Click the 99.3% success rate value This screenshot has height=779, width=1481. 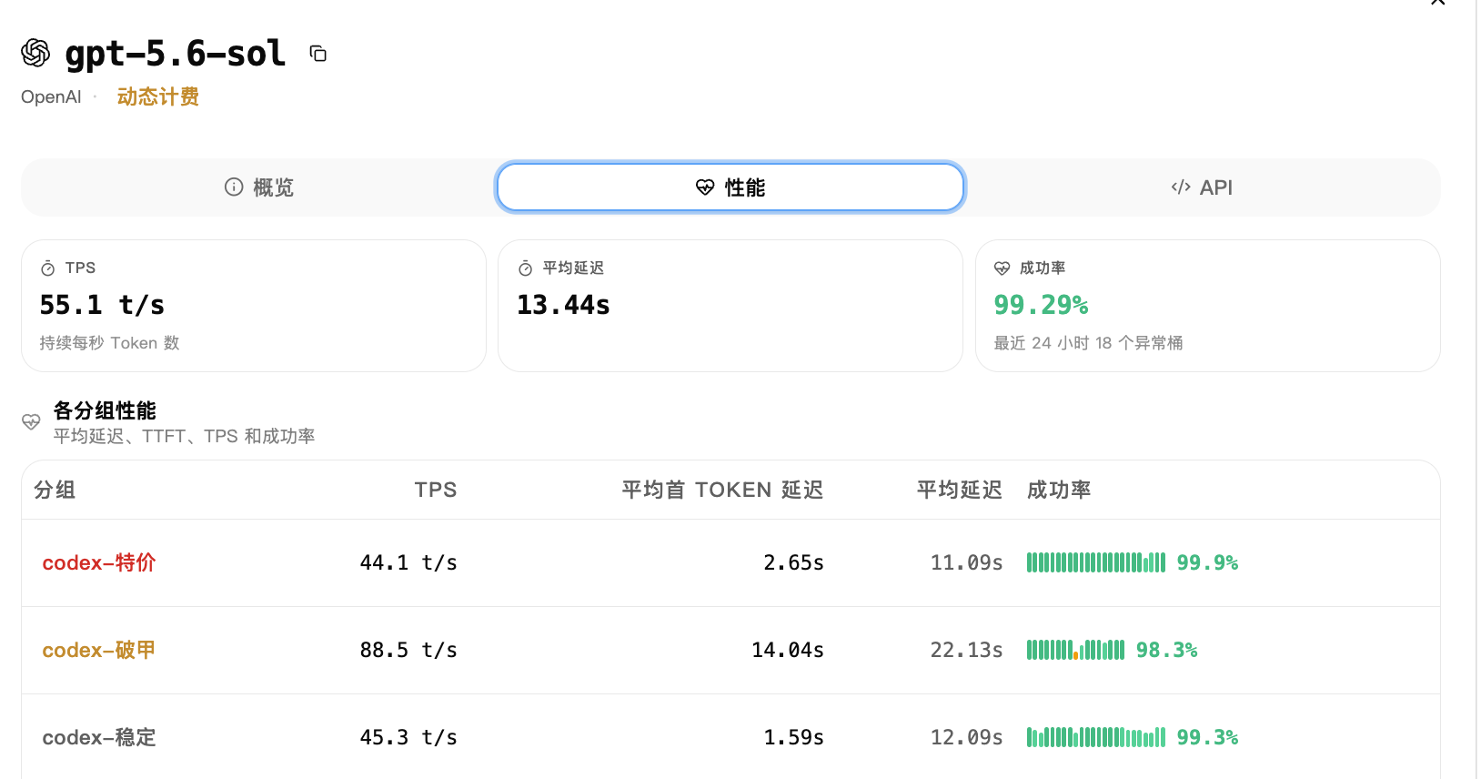point(1207,737)
